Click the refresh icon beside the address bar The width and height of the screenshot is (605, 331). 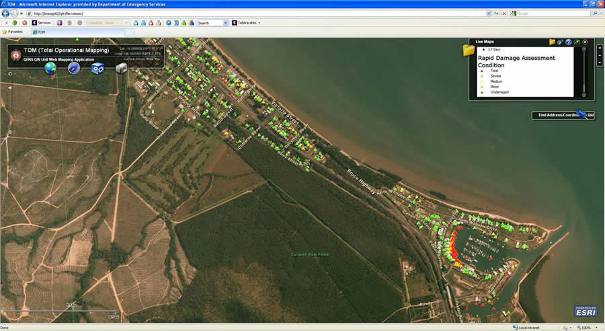point(496,13)
